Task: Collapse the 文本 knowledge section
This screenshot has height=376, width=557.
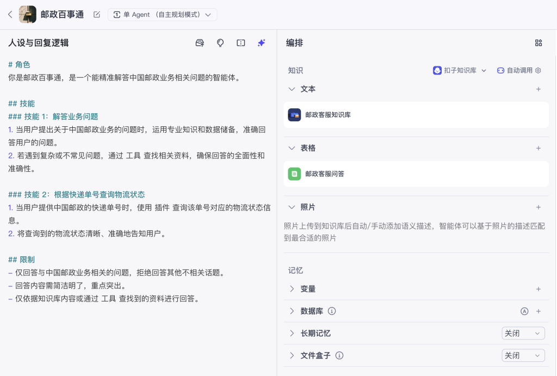Action: pos(292,89)
